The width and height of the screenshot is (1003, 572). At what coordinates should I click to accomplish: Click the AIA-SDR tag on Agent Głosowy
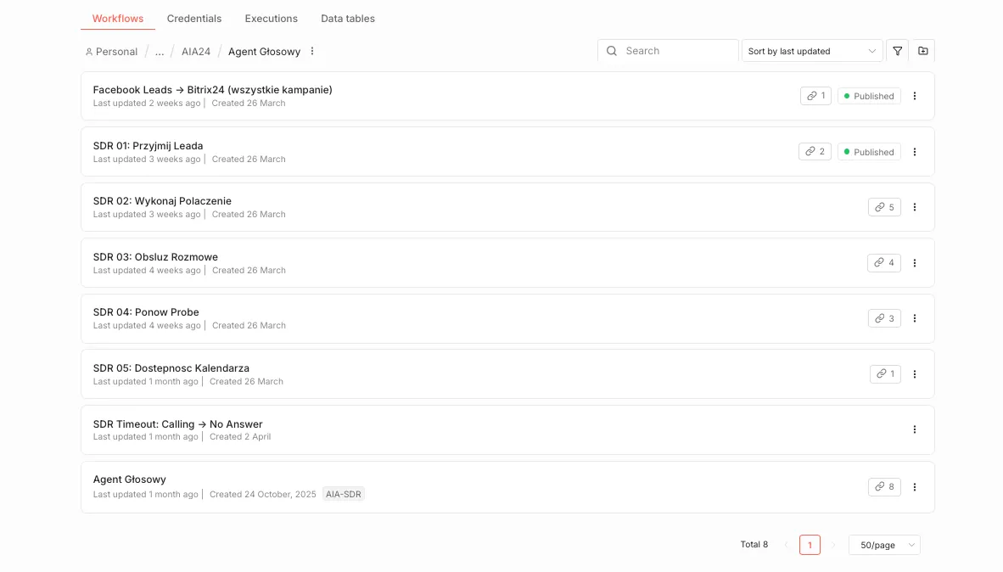[344, 494]
